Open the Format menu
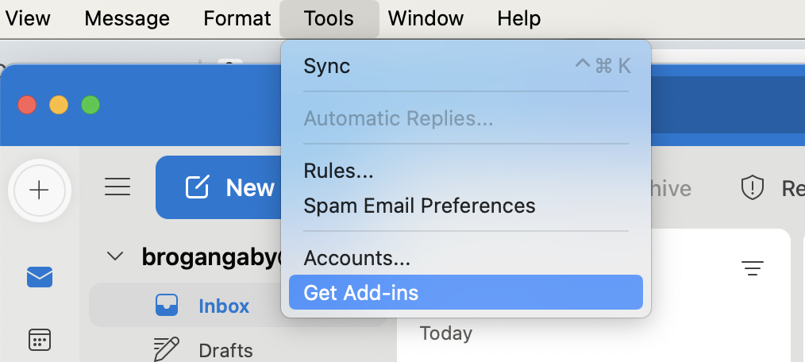 point(237,18)
